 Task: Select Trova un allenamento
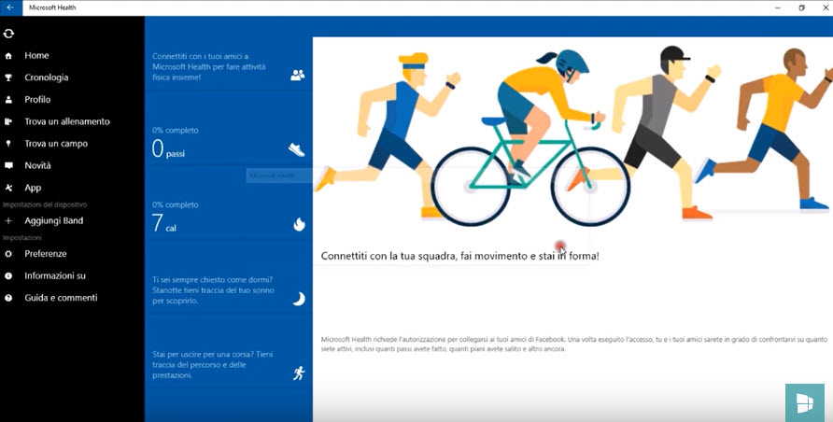pyautogui.click(x=66, y=121)
